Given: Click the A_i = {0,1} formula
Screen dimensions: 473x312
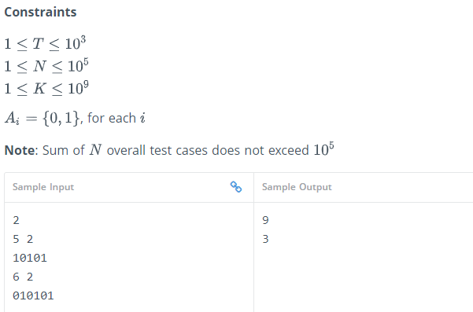Looking at the screenshot, I should [42, 118].
